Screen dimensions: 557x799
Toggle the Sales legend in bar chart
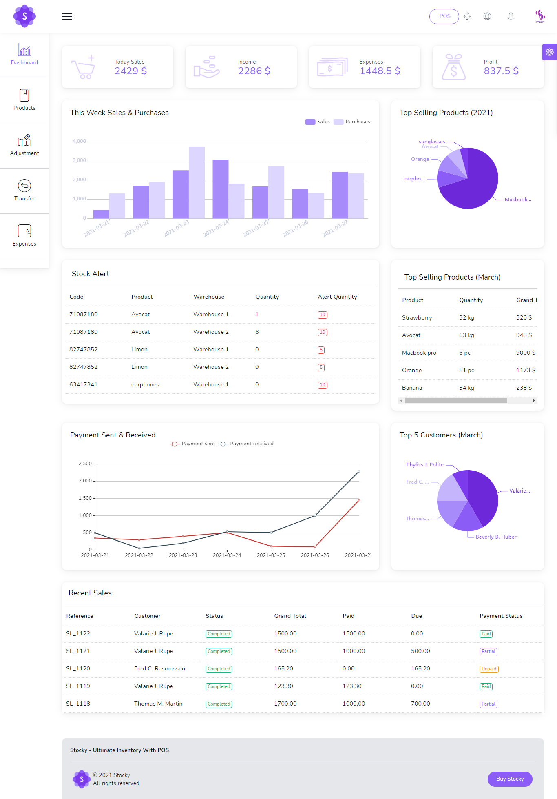(x=318, y=122)
